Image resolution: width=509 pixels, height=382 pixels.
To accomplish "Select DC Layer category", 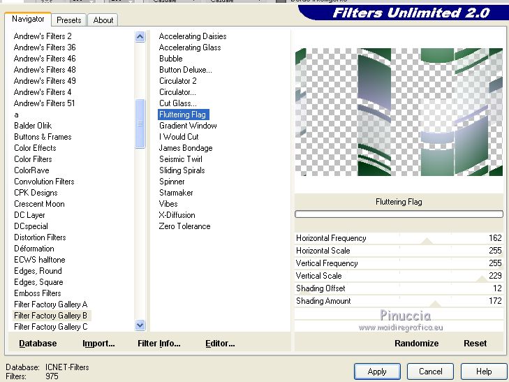I will click(x=29, y=215).
